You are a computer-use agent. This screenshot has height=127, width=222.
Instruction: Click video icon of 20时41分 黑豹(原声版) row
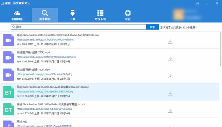tap(9, 75)
